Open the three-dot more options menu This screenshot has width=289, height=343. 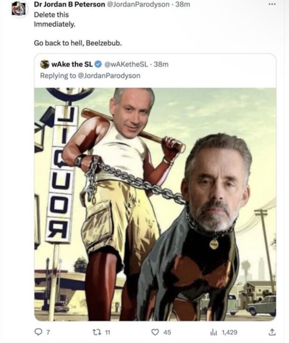pyautogui.click(x=272, y=4)
